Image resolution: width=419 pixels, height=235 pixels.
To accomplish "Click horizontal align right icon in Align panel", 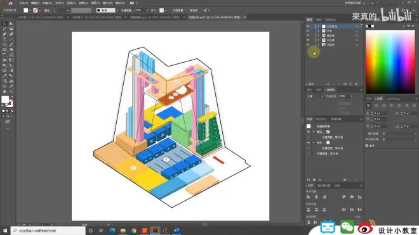I will (324, 197).
